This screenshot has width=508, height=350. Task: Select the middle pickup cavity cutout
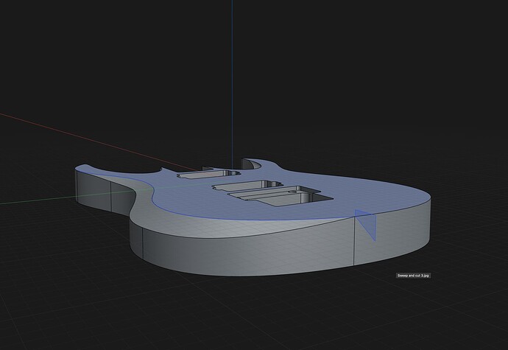(x=248, y=185)
